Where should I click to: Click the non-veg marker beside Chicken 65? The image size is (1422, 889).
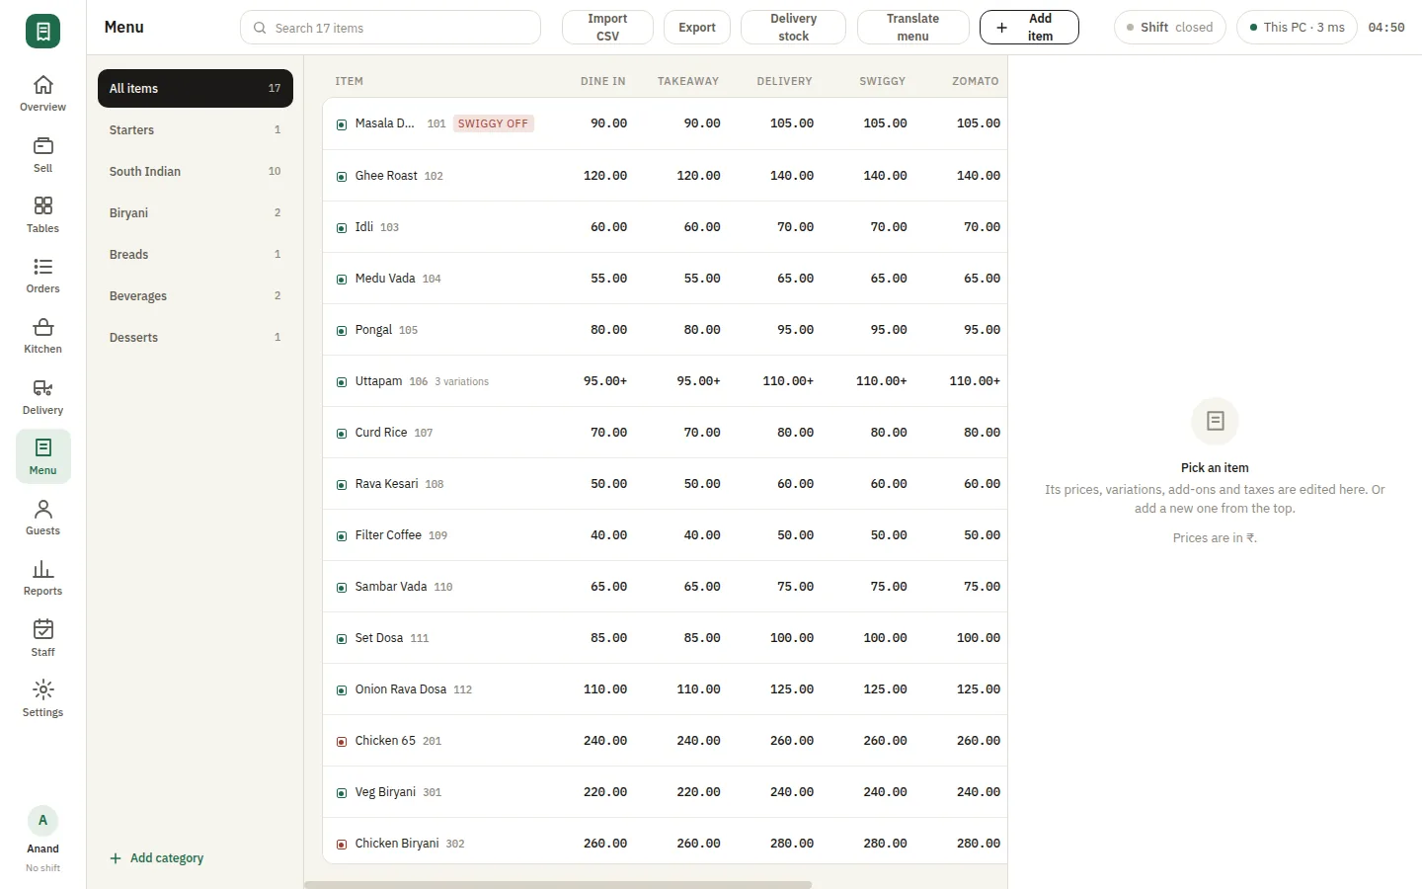click(x=342, y=742)
